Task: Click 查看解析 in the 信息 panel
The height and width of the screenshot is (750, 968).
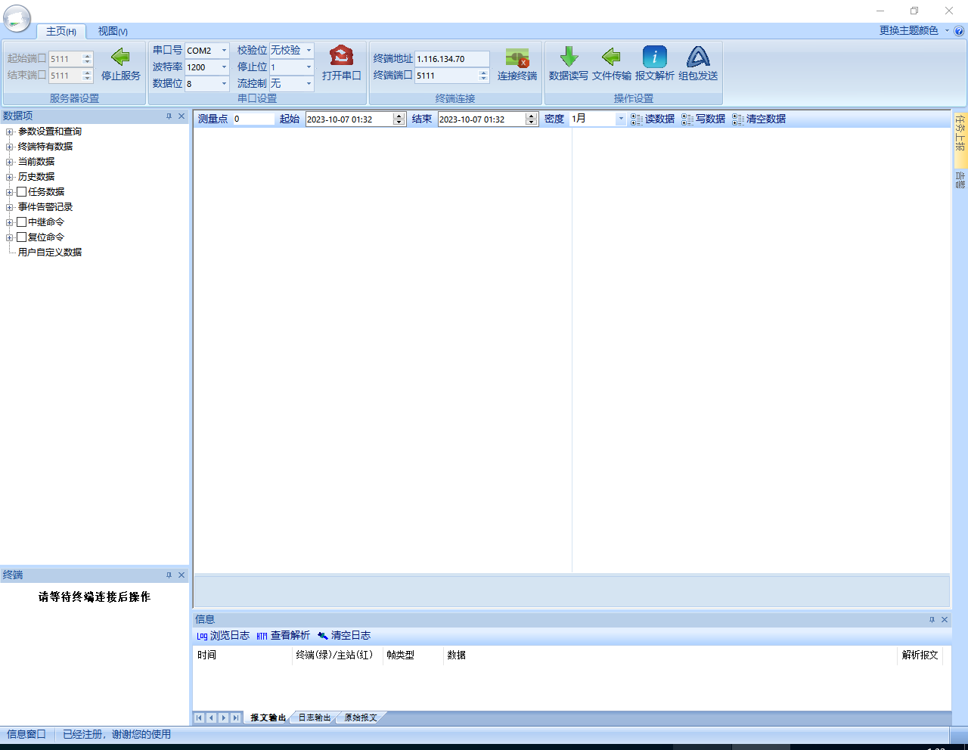Action: click(x=283, y=636)
